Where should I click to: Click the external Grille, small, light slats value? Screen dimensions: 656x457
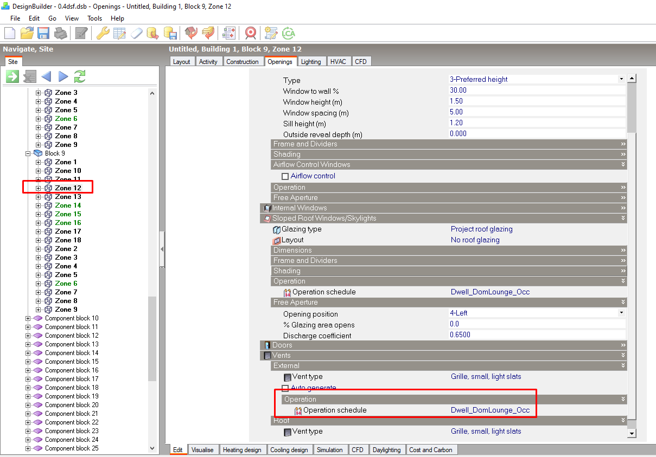[486, 377]
